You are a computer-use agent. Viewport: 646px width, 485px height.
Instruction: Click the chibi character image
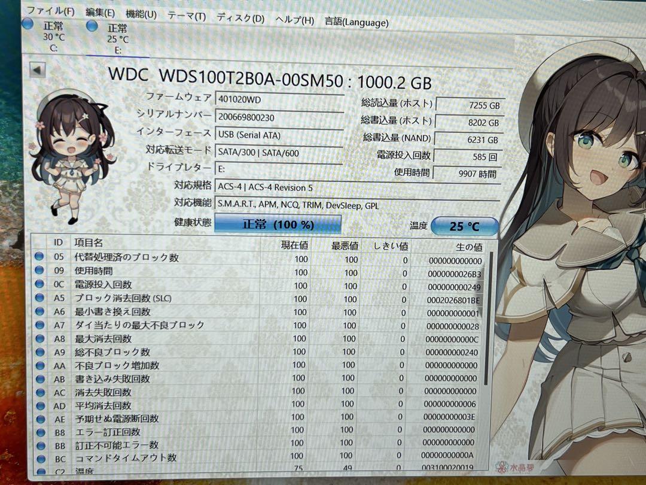72,157
